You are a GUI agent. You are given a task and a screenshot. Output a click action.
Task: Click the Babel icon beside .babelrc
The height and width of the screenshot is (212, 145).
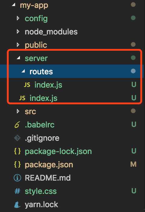click(17, 124)
